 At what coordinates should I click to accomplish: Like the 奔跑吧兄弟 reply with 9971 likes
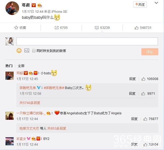tap(143, 94)
